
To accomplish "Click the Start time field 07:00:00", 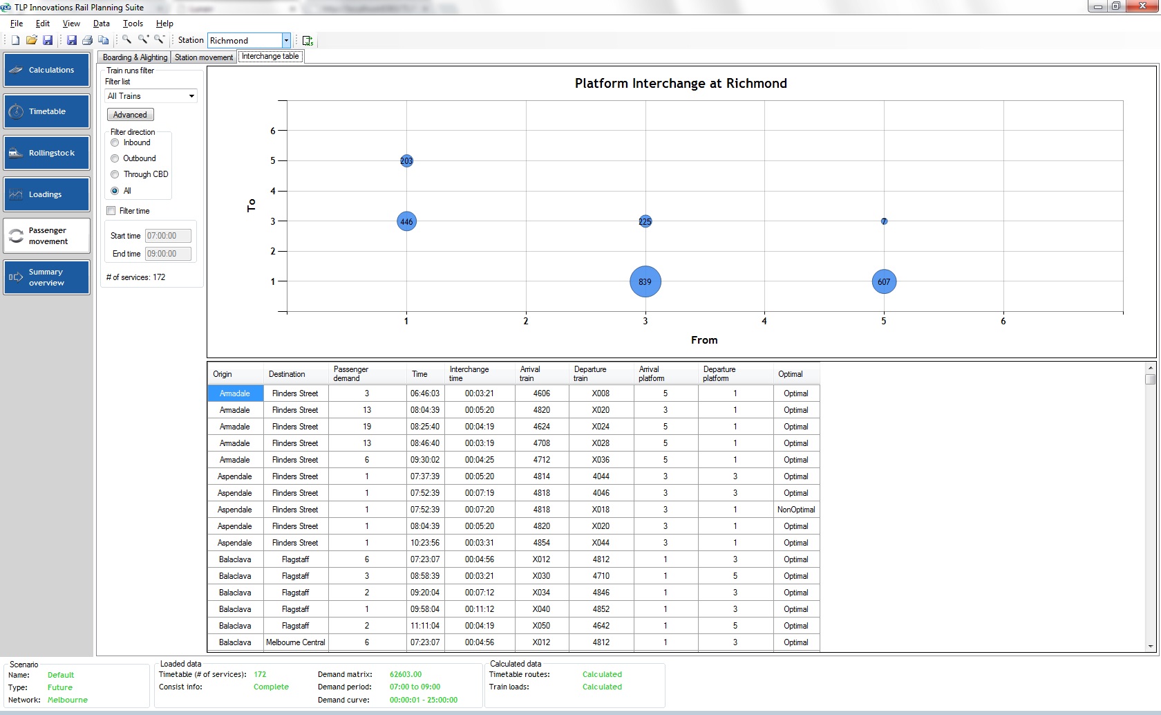I will 168,236.
